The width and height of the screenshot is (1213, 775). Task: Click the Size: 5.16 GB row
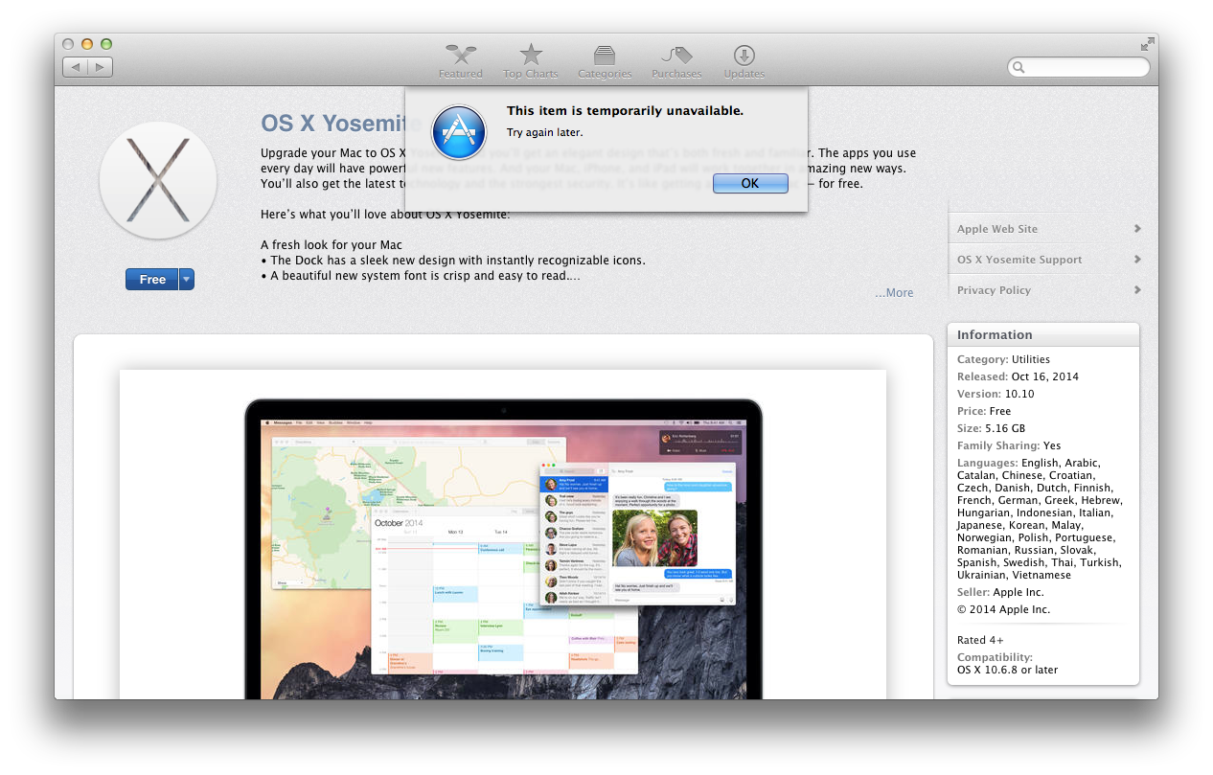[992, 428]
